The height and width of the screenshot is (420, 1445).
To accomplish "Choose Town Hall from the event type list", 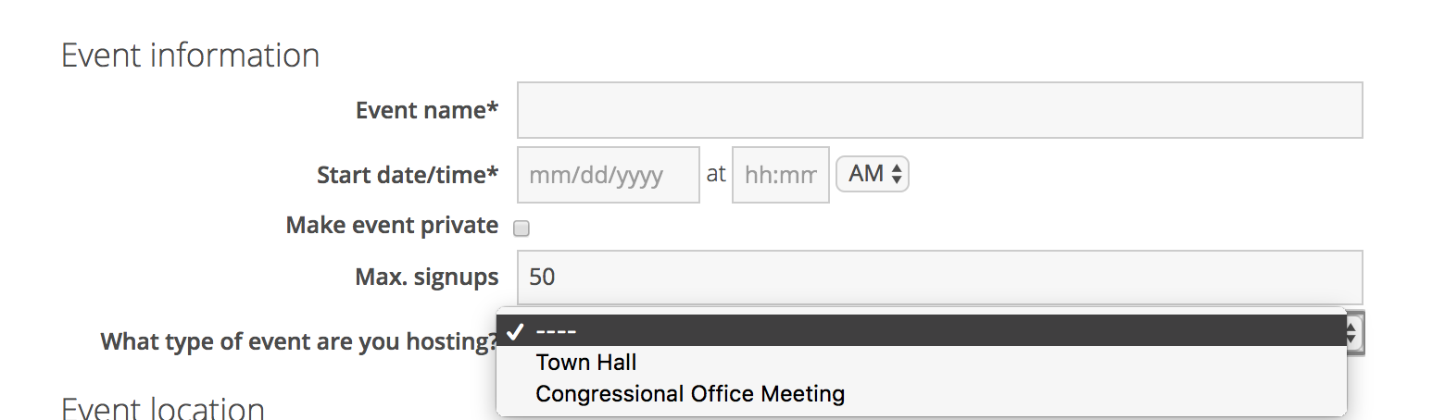I will click(x=587, y=363).
